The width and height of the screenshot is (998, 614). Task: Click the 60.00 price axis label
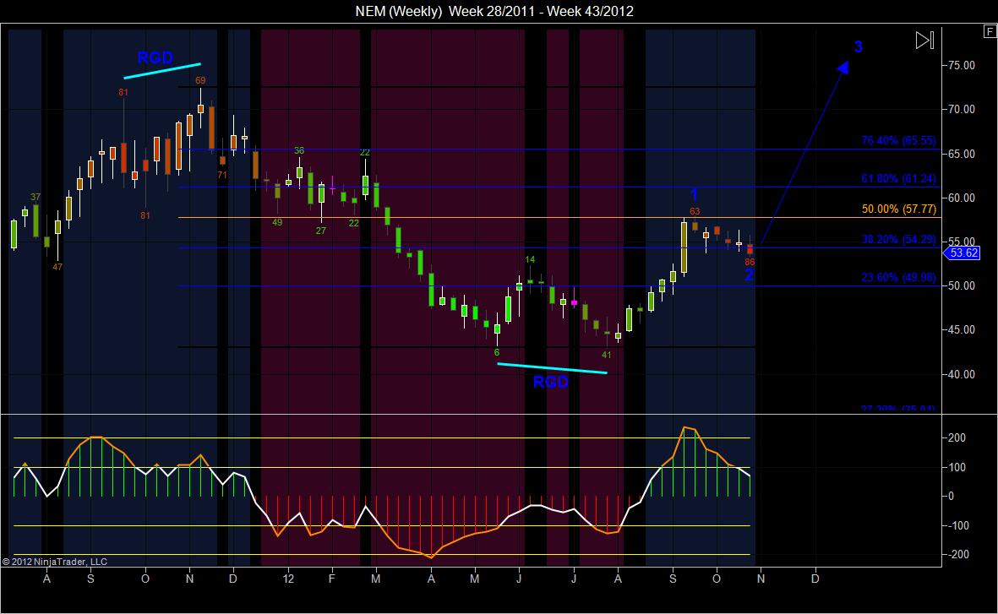click(x=961, y=198)
